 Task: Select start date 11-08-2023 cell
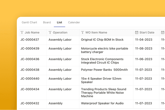point(144,49)
